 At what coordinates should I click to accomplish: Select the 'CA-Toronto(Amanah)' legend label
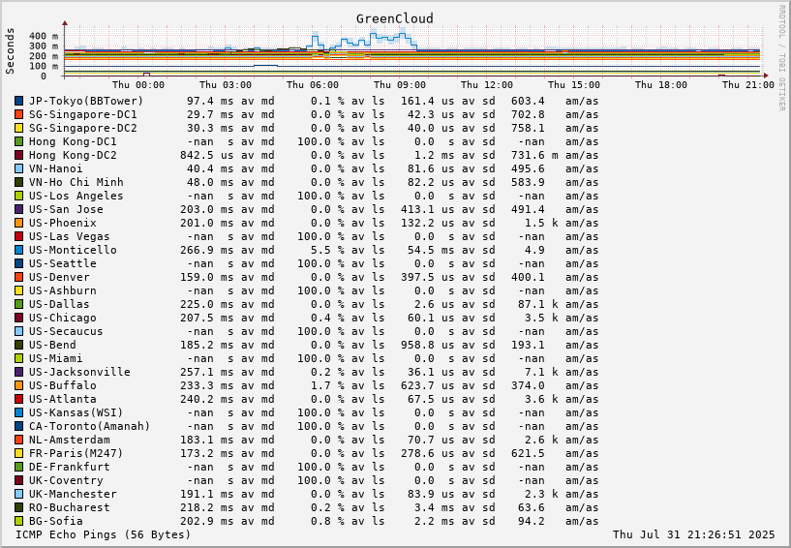pyautogui.click(x=90, y=426)
